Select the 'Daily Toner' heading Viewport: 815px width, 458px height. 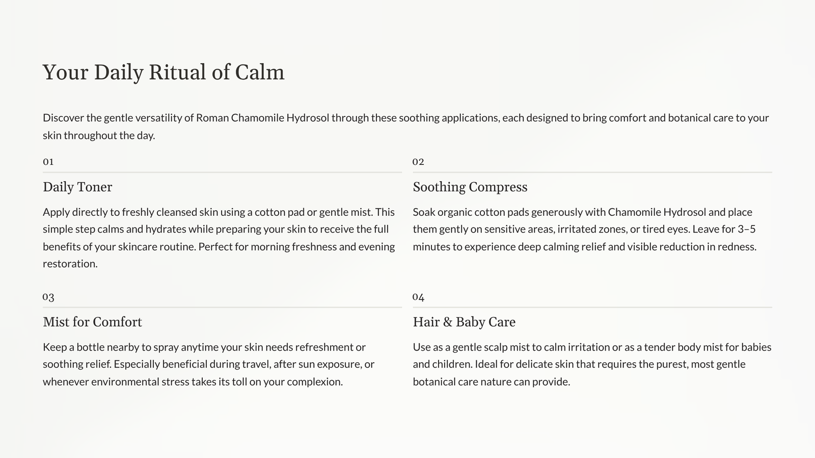[x=77, y=187]
